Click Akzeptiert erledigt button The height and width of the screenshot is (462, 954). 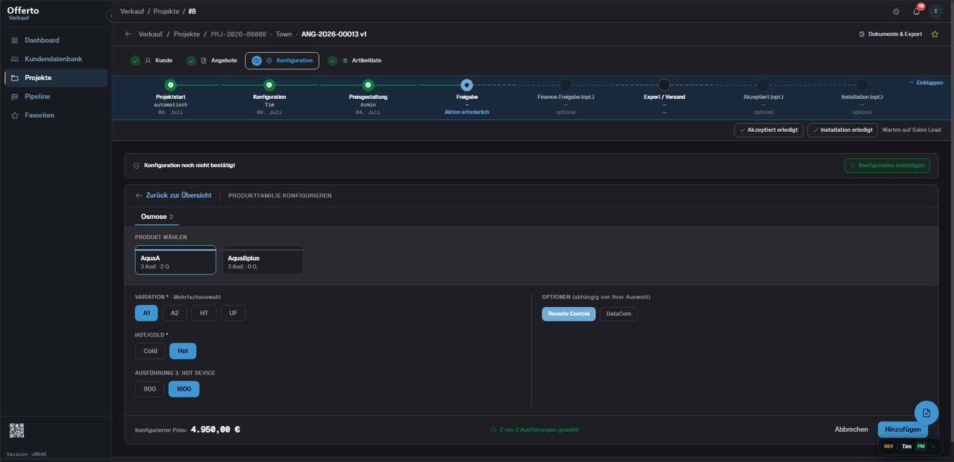[x=769, y=130]
